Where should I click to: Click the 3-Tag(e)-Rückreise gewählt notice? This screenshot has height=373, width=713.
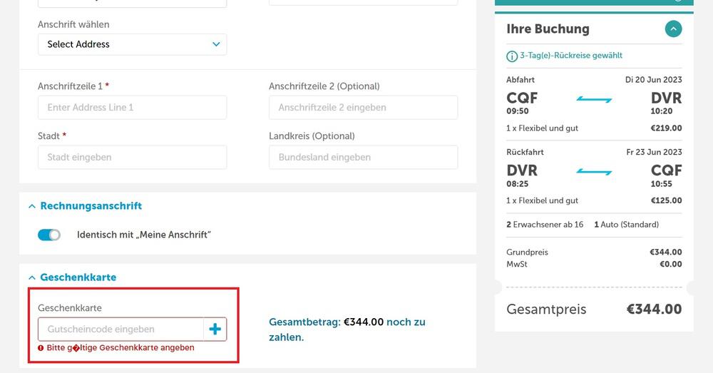pos(571,56)
